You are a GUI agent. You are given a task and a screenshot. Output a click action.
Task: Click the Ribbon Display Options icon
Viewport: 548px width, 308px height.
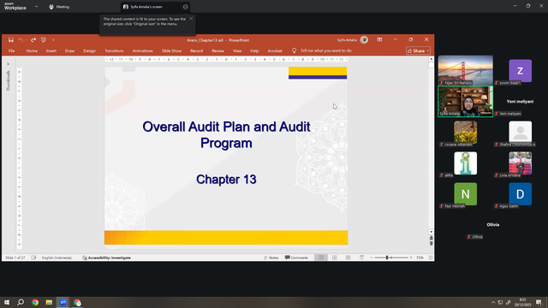[379, 40]
